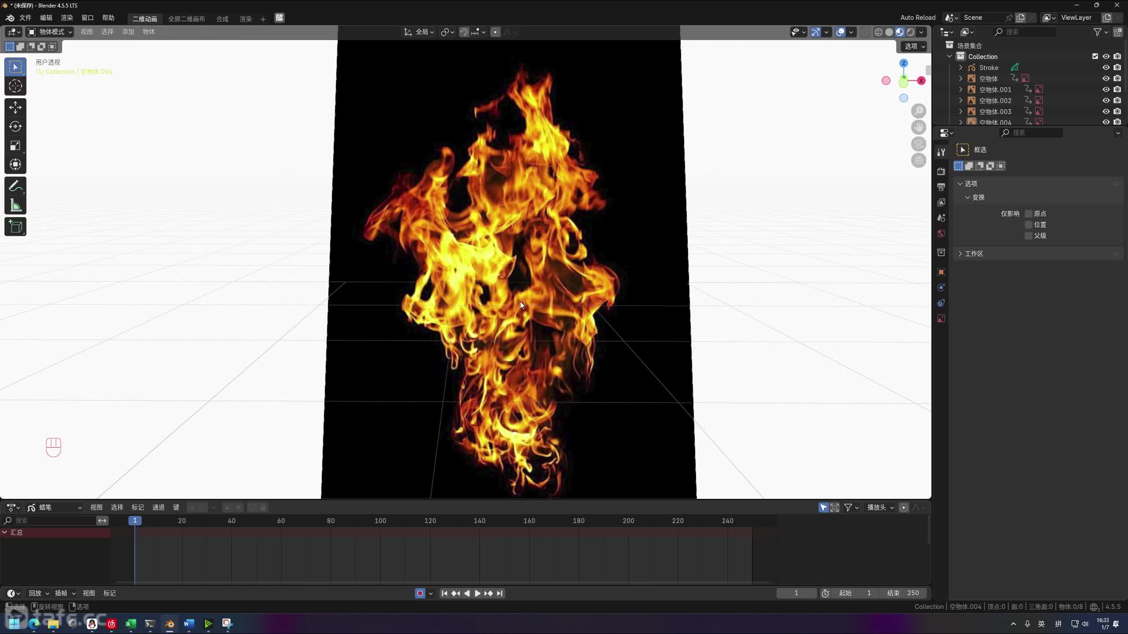Image resolution: width=1128 pixels, height=634 pixels.
Task: Select the Measure tool
Action: (x=15, y=206)
